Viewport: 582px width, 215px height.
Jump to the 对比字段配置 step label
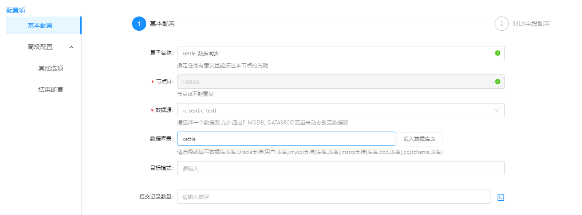click(531, 24)
